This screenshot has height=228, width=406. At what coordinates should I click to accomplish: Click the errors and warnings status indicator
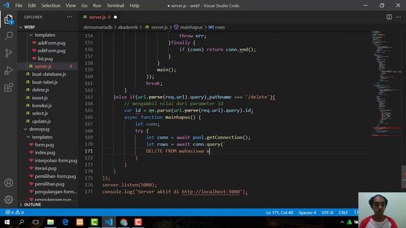coord(15,212)
